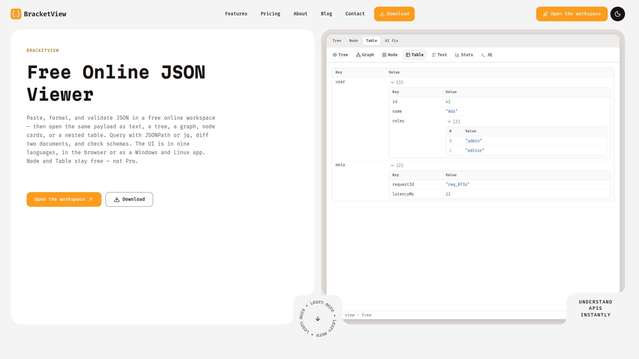
Task: Click the download icon in hero Download button
Action: click(x=116, y=199)
